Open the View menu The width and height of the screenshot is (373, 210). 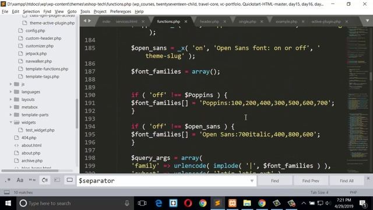[x=59, y=12]
